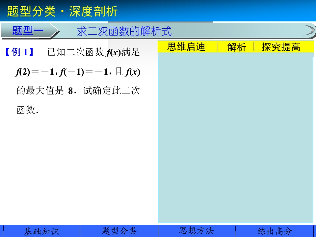The height and width of the screenshot is (237, 316).
Task: Select the 探究提高 tab
Action: pos(281,47)
